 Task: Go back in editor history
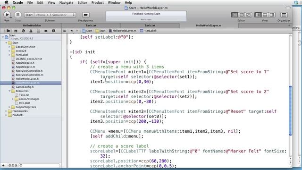click(71, 31)
